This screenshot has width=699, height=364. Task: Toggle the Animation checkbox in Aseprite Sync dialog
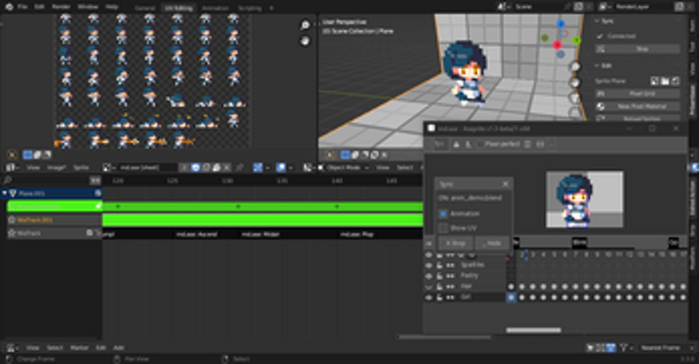pyautogui.click(x=443, y=214)
